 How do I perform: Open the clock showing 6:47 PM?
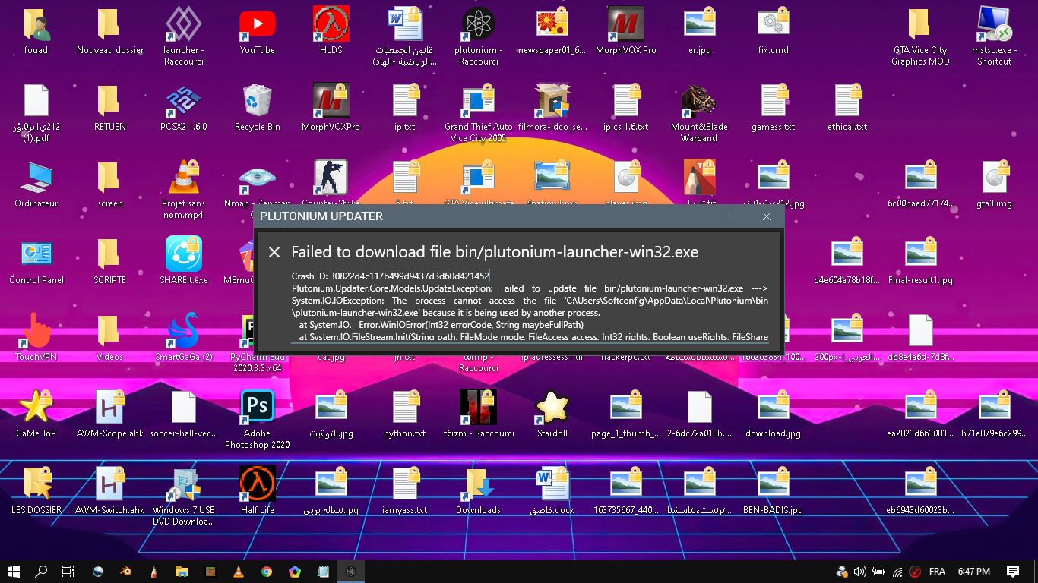tap(973, 572)
